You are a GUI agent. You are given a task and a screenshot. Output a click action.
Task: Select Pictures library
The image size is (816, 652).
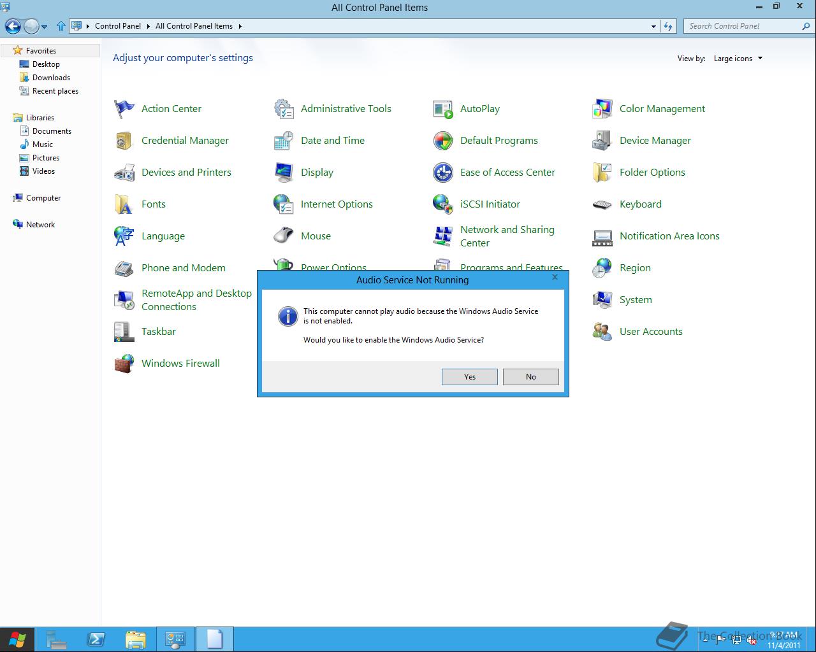pyautogui.click(x=46, y=158)
